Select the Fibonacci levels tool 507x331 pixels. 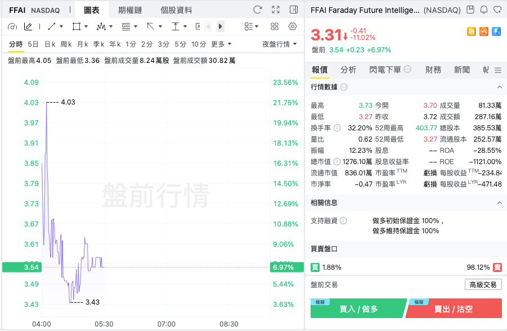126,26
